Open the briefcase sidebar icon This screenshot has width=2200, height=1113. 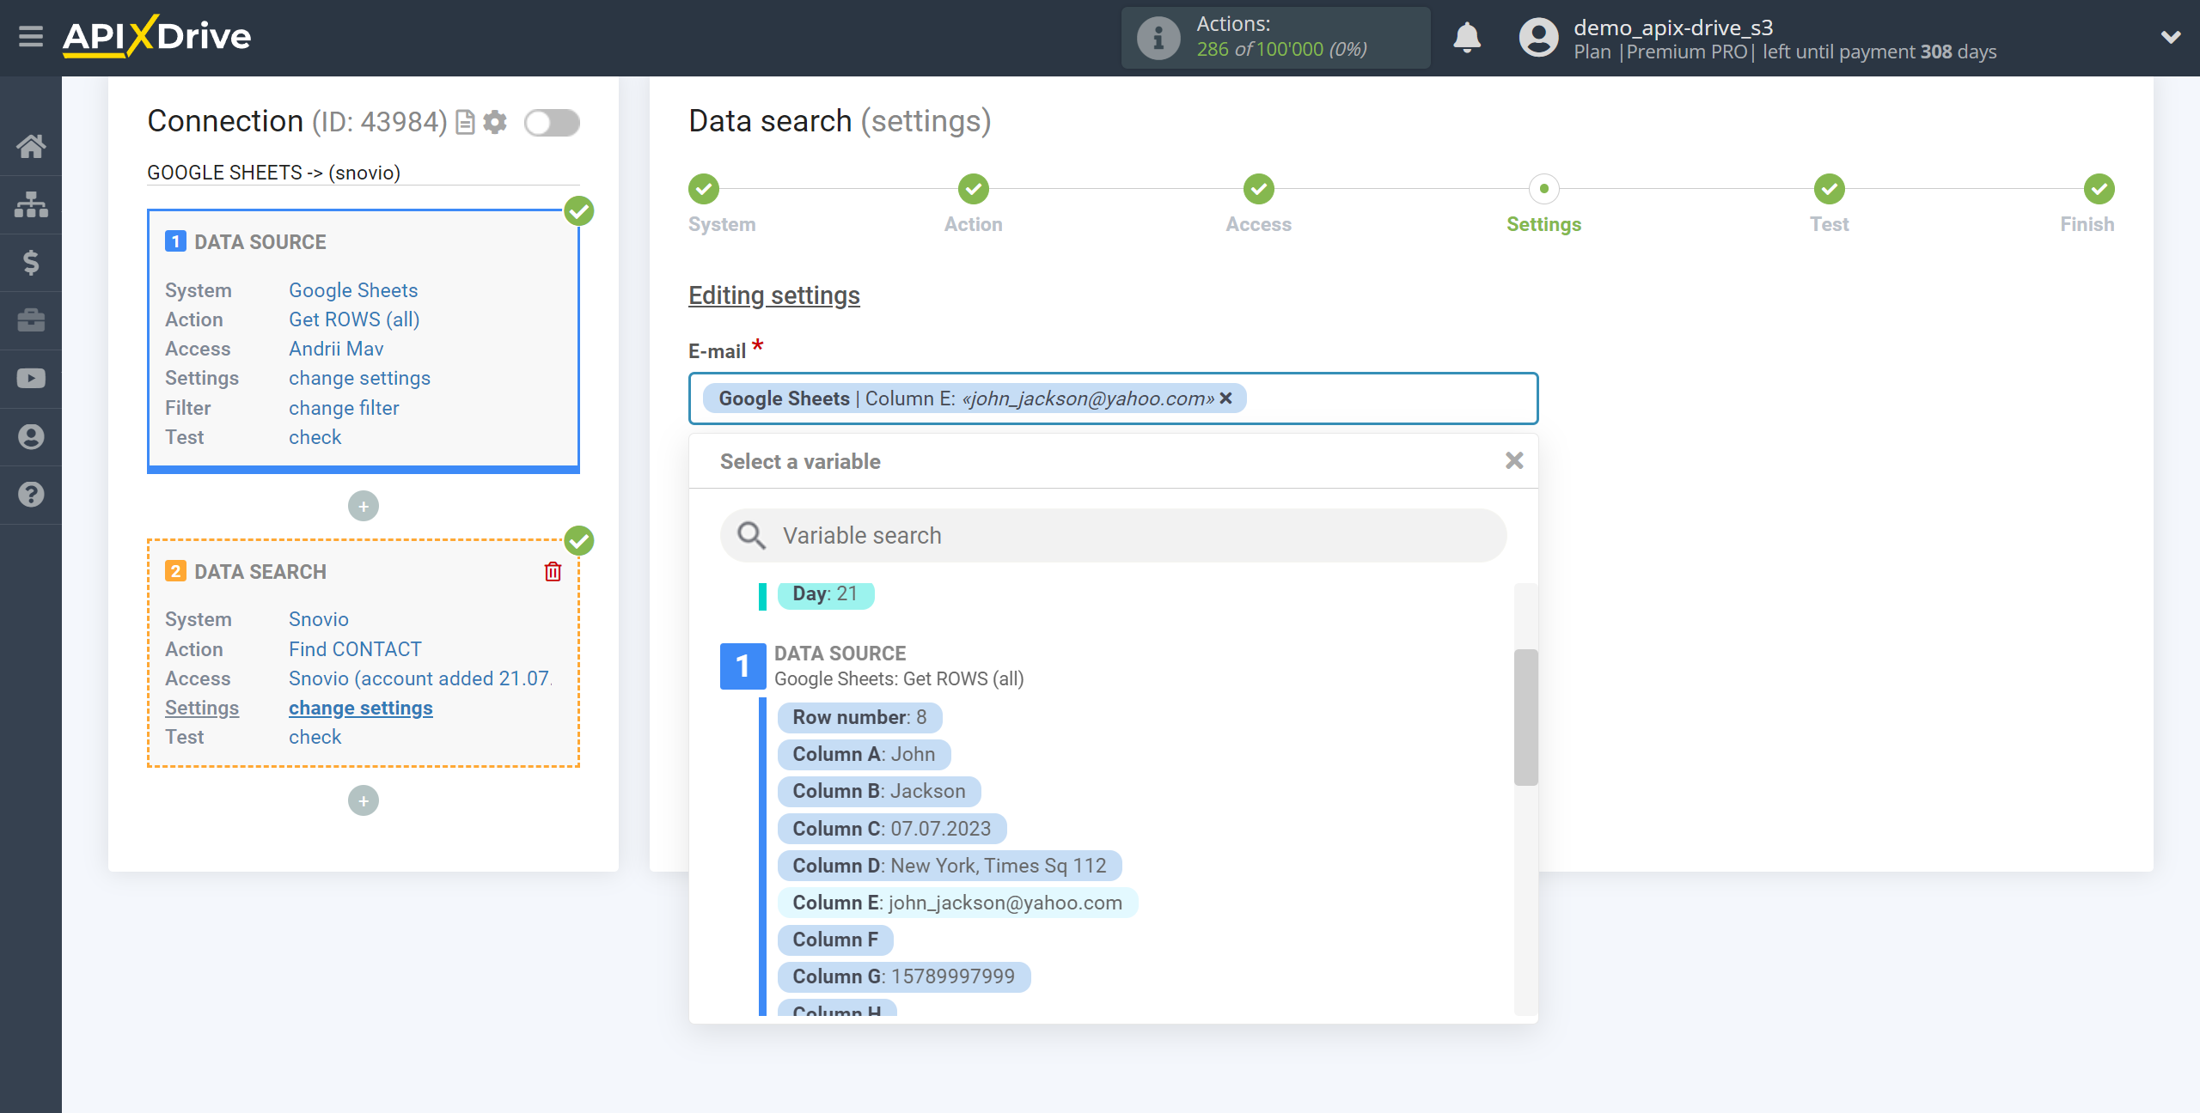pos(31,320)
